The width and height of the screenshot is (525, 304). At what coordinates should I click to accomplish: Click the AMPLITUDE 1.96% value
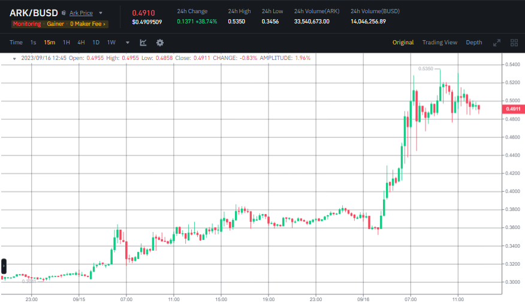(303, 58)
